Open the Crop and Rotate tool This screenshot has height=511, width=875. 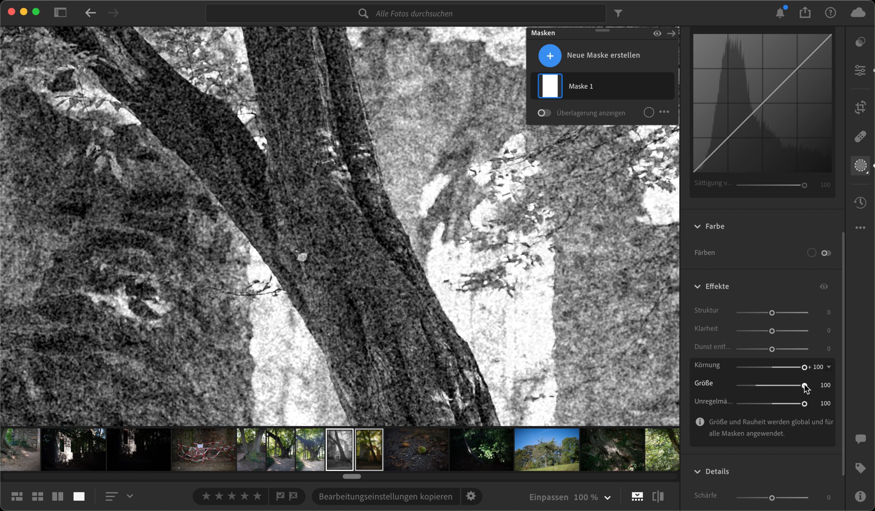tap(860, 107)
